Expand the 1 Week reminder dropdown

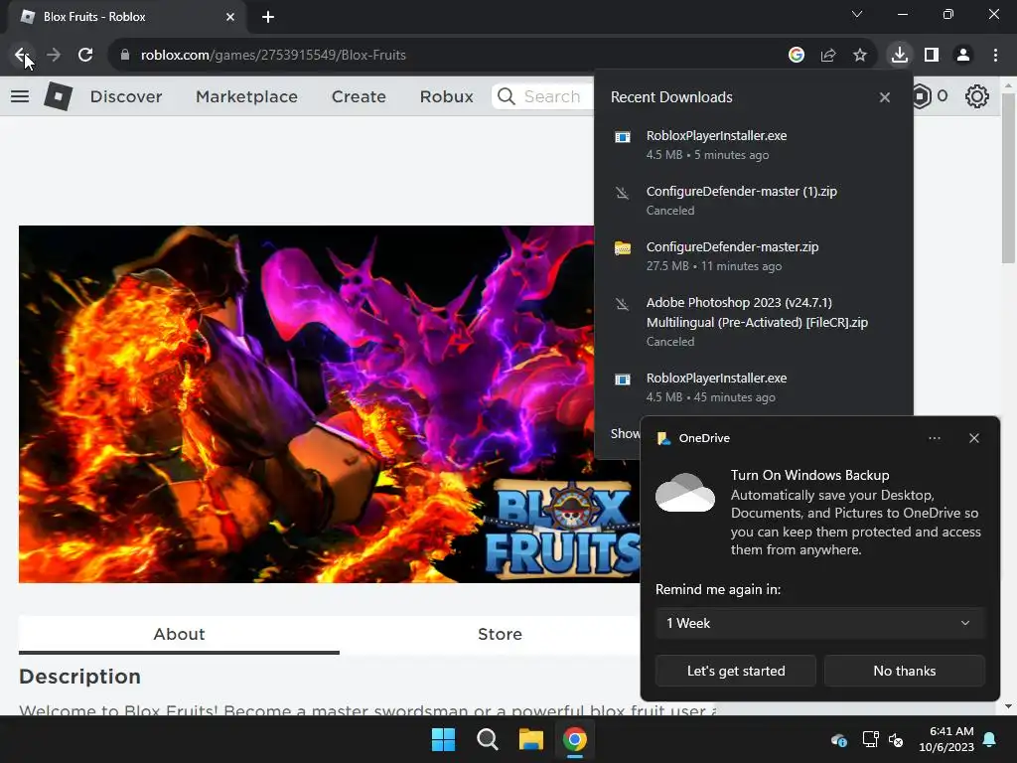819,624
